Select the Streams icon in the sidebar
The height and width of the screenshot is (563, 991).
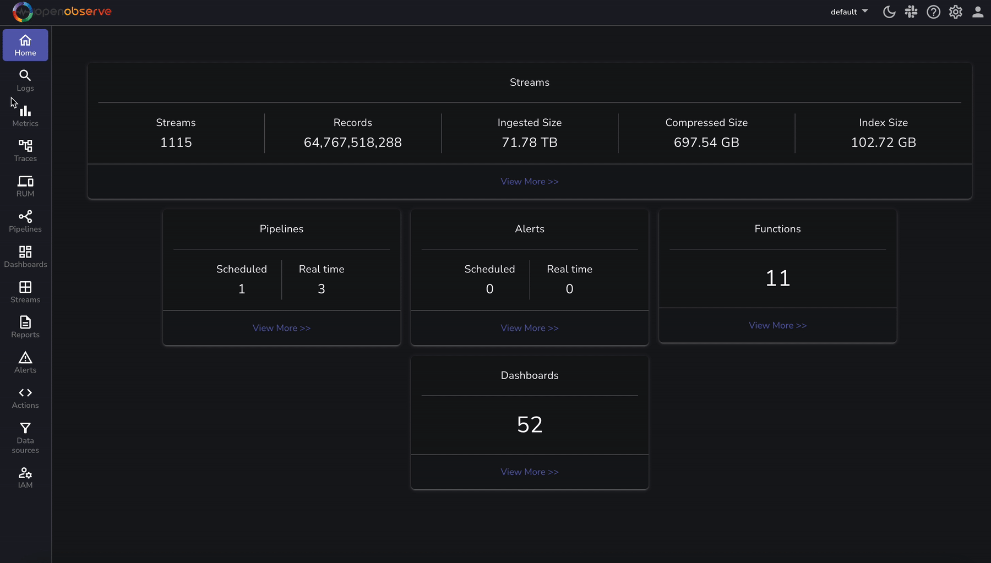coord(25,291)
